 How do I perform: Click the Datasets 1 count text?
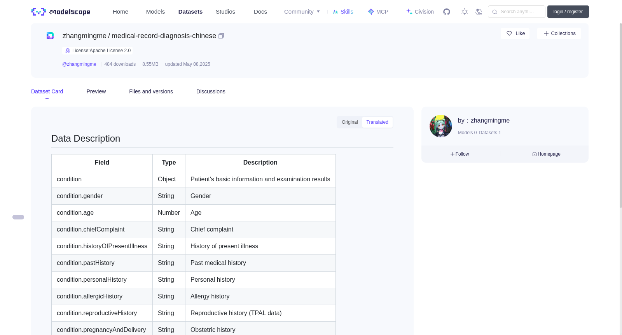(x=490, y=133)
